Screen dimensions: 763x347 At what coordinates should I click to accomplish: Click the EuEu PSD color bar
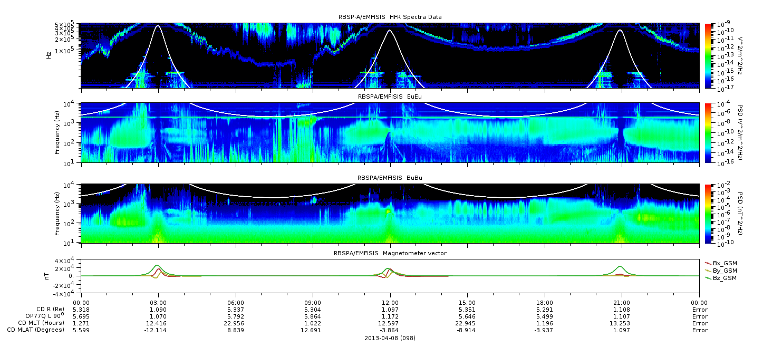(x=707, y=132)
